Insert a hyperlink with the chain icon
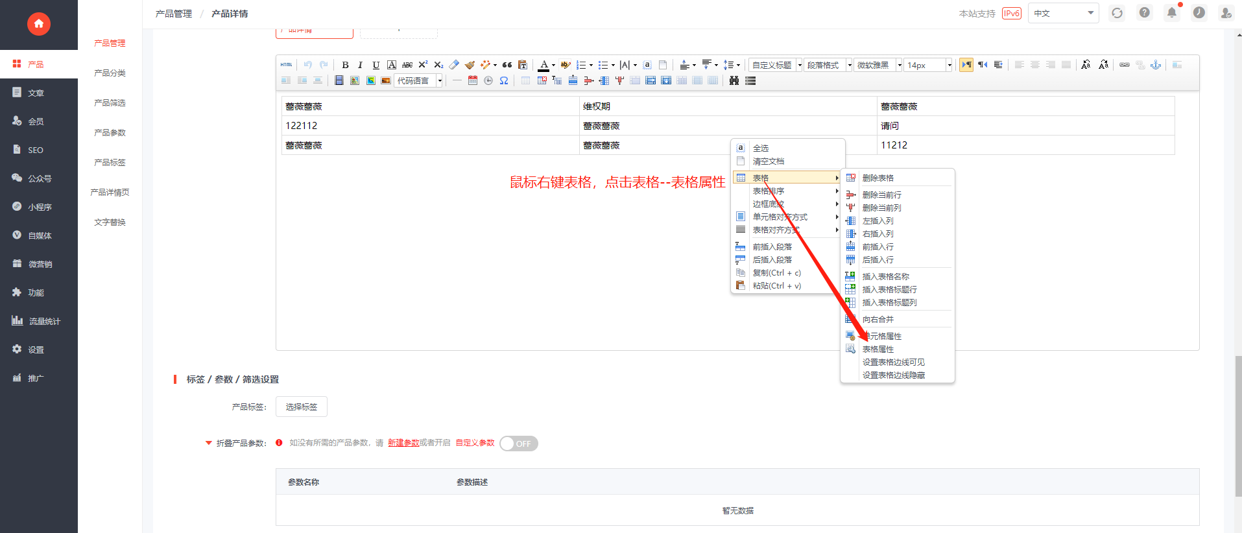The width and height of the screenshot is (1242, 533). coord(1125,65)
